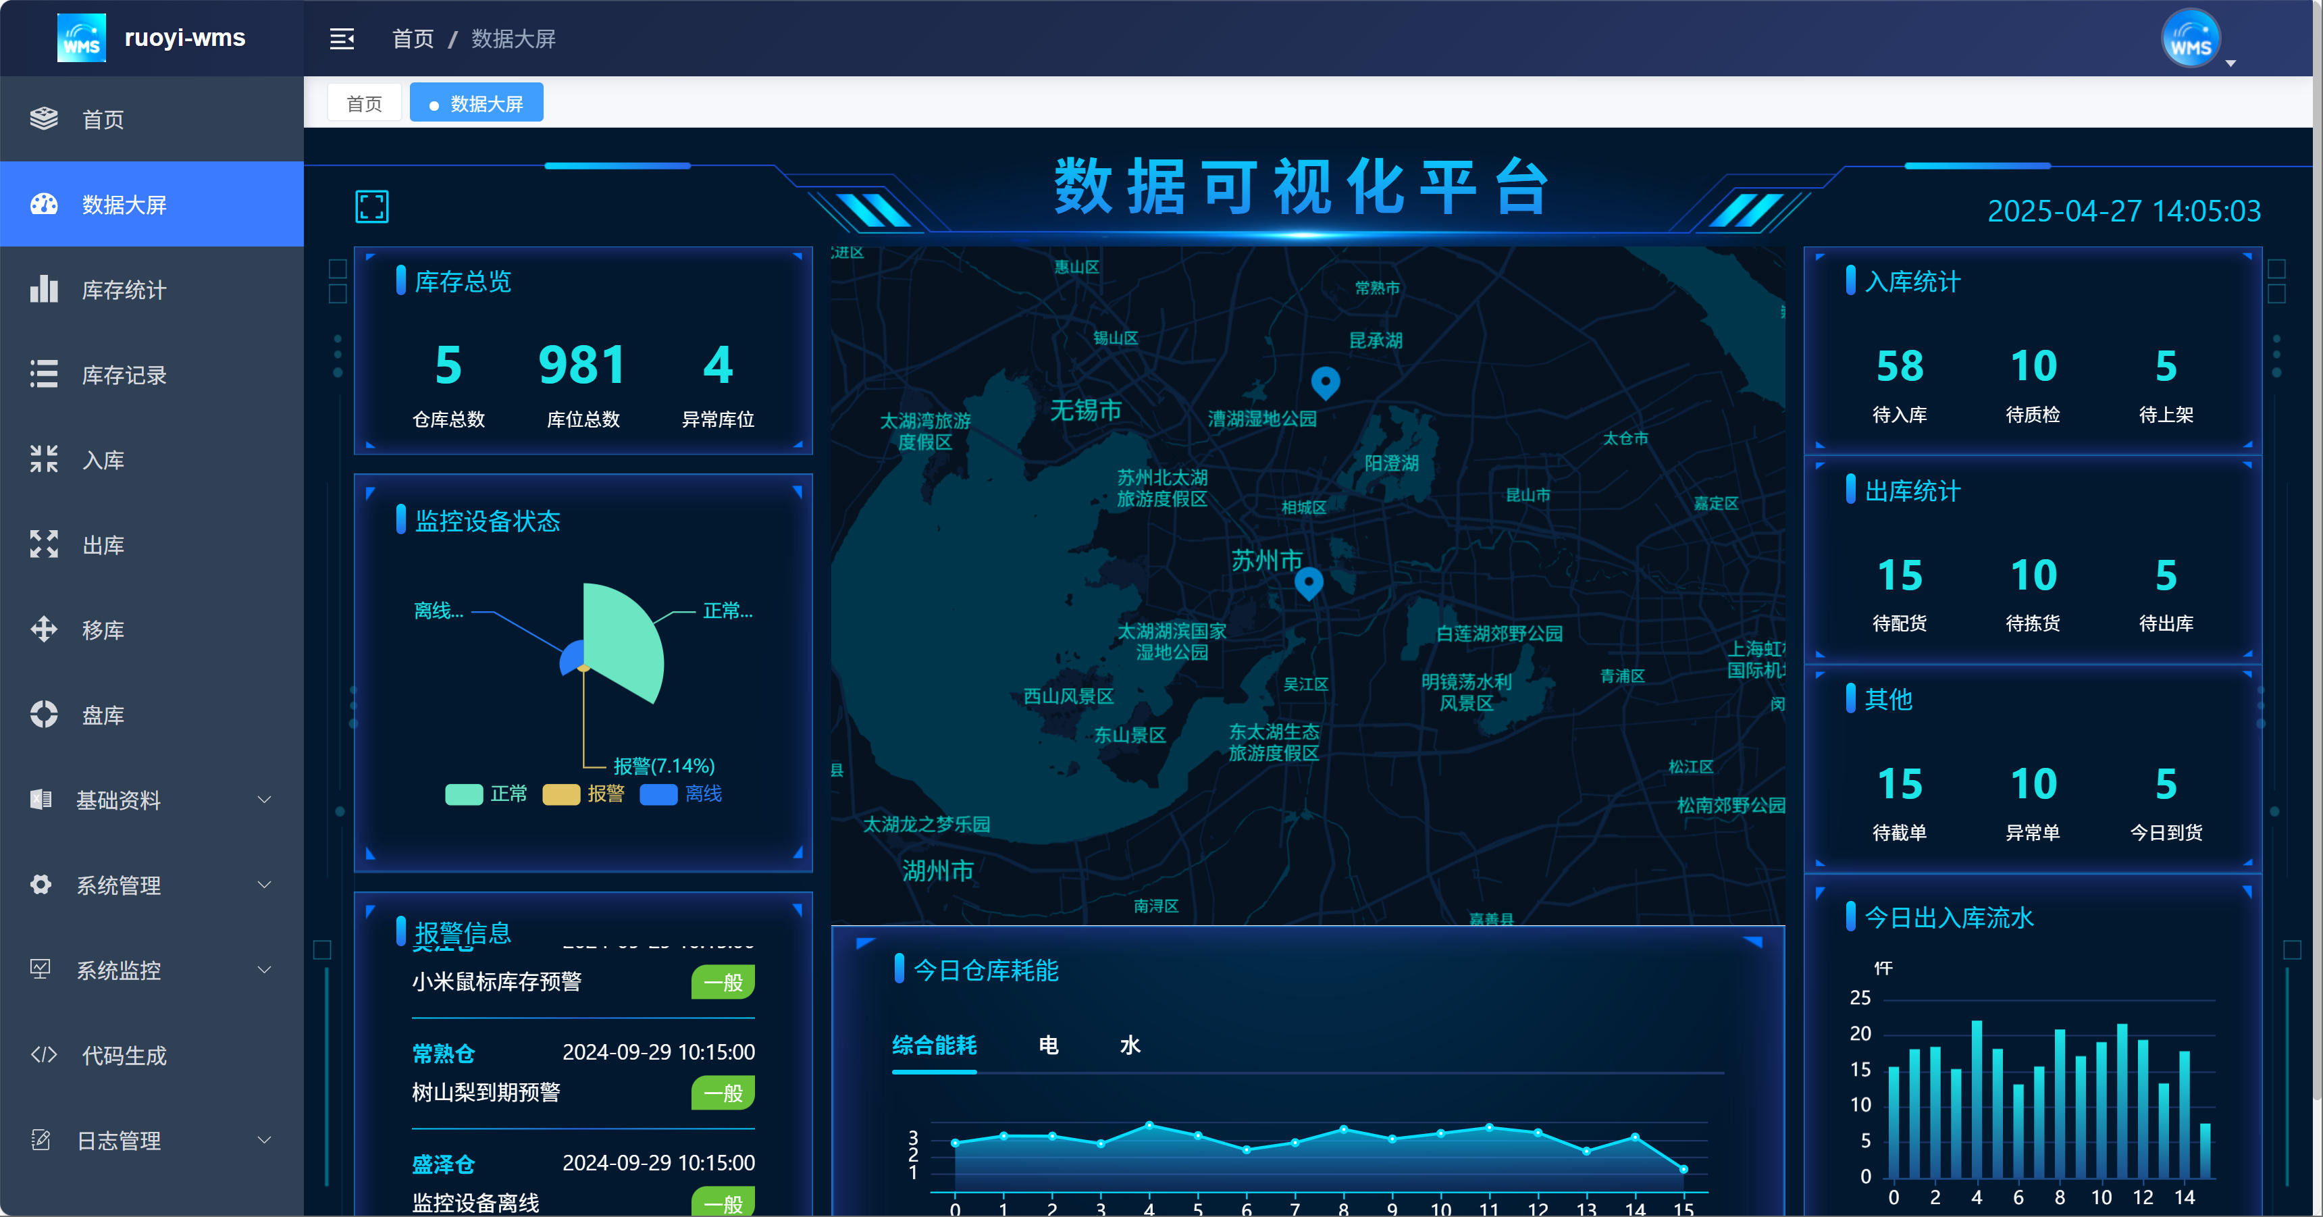
Task: Switch to 电 energy tab
Action: [x=1048, y=1045]
